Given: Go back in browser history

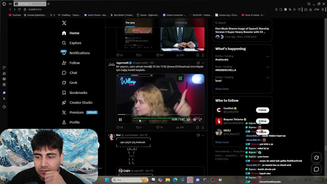Looking at the screenshot, I should [10, 9].
